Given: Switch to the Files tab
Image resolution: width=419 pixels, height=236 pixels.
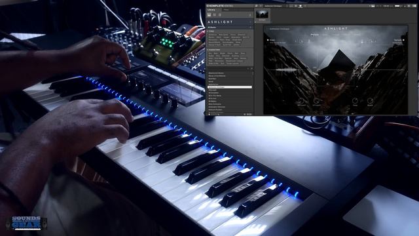Looking at the screenshot, I should click(x=226, y=10).
